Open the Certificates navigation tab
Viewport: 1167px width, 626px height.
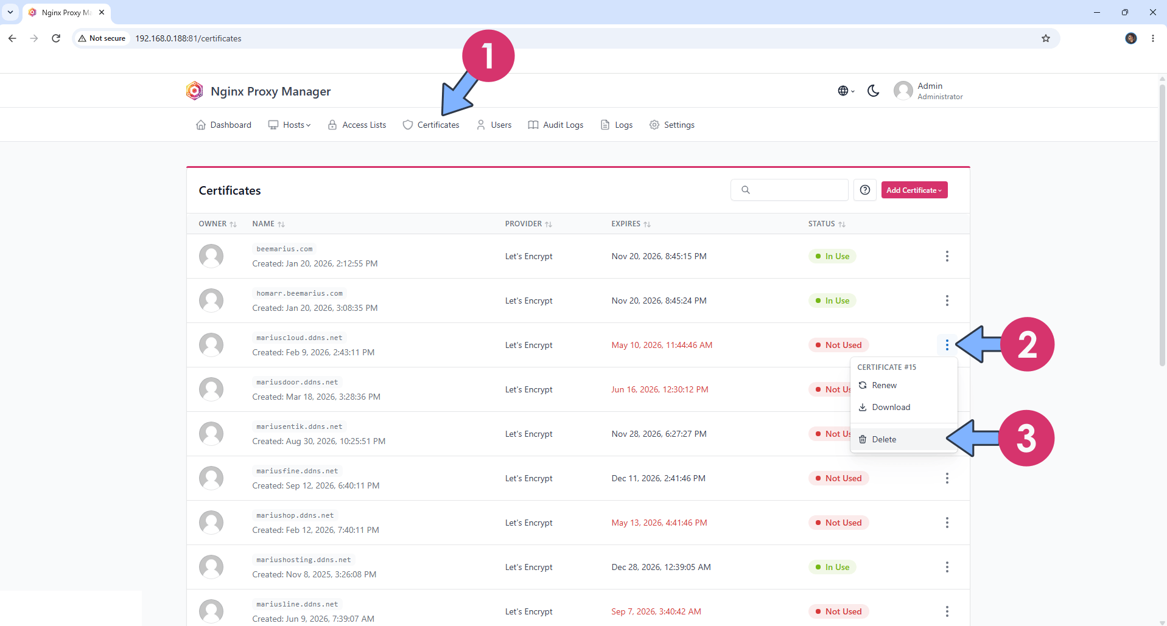[x=431, y=125]
